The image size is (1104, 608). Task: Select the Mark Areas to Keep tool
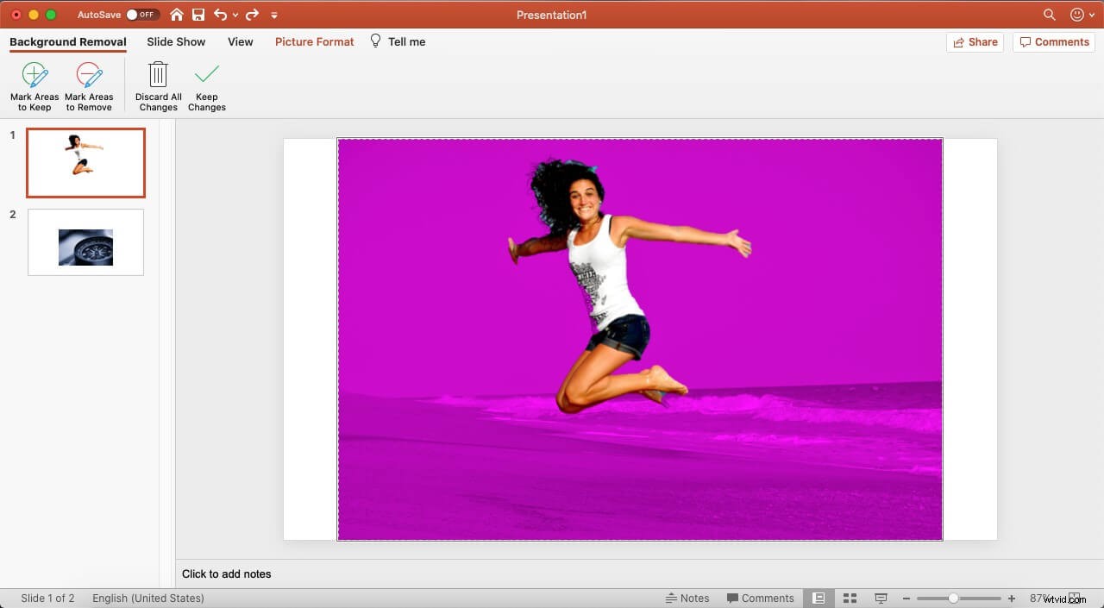tap(34, 85)
